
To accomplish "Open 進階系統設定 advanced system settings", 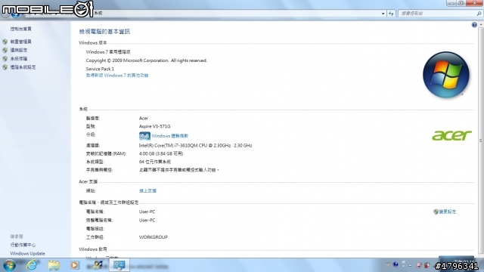I will 23,67.
